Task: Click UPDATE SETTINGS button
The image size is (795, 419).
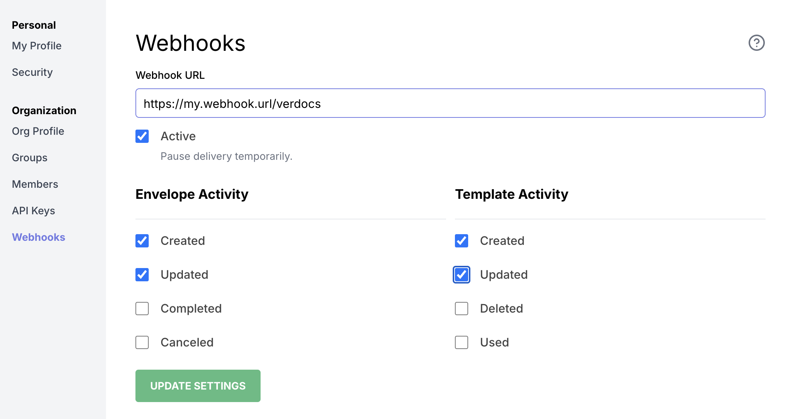Action: tap(198, 385)
